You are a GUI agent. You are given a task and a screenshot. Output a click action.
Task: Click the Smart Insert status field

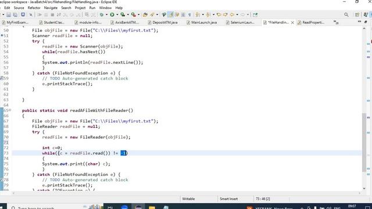coord(228,199)
